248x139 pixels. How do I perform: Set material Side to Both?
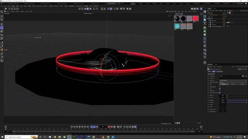click(x=224, y=84)
